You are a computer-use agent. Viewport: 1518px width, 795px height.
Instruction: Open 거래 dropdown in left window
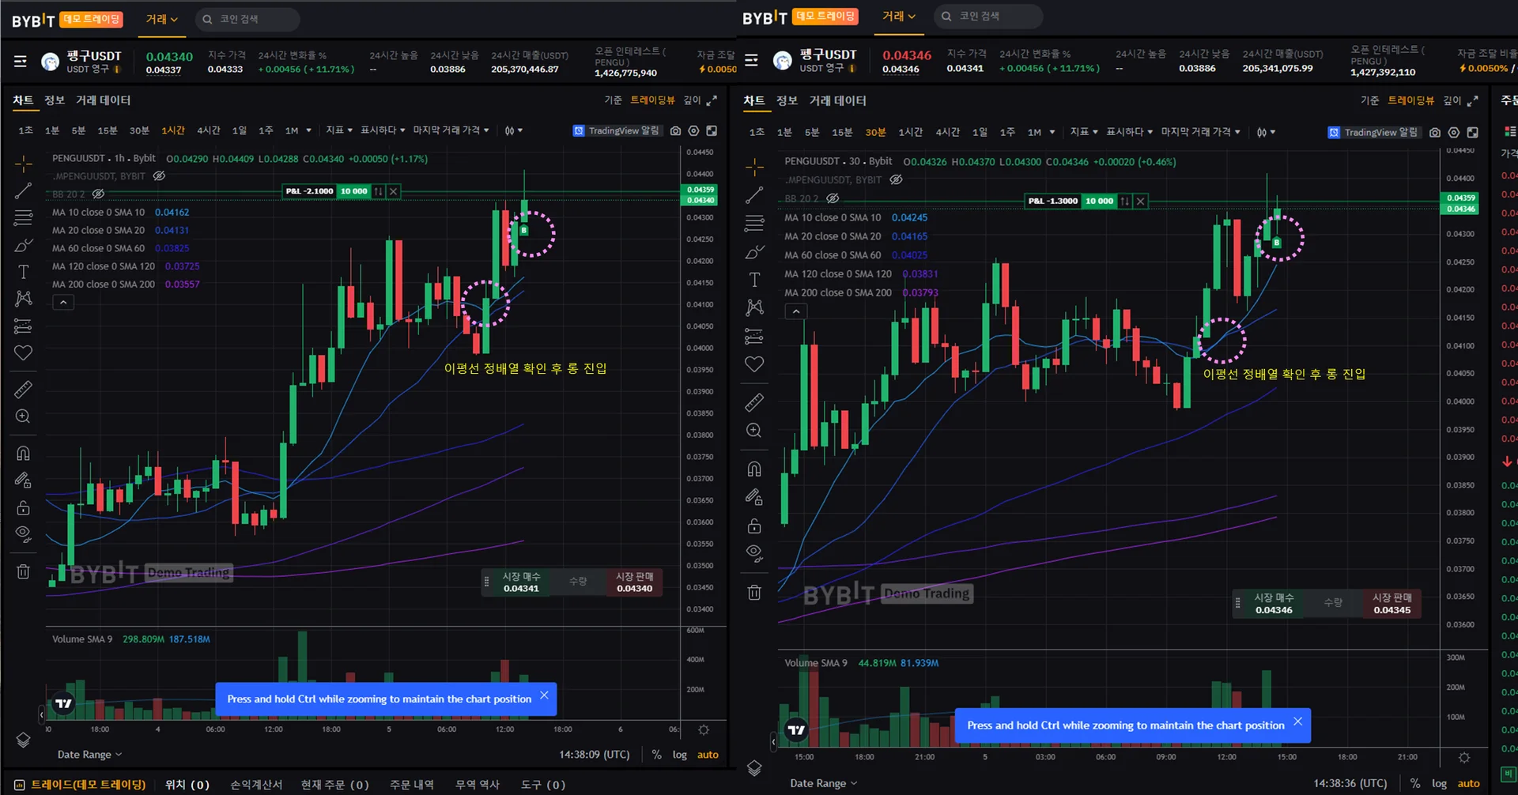point(162,19)
